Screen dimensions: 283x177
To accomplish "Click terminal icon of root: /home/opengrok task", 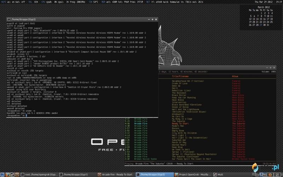I will pyautogui.click(x=22, y=175).
